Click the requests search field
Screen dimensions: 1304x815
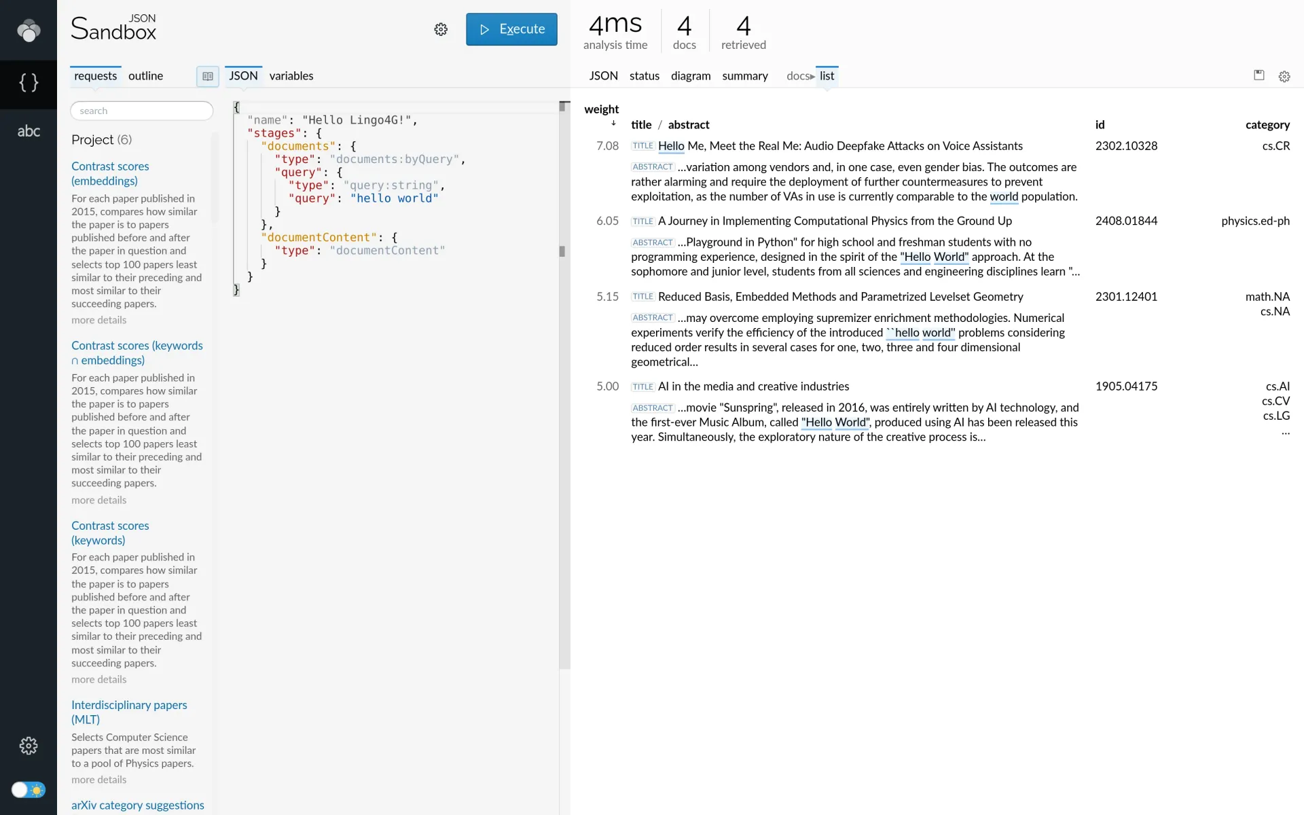[142, 111]
